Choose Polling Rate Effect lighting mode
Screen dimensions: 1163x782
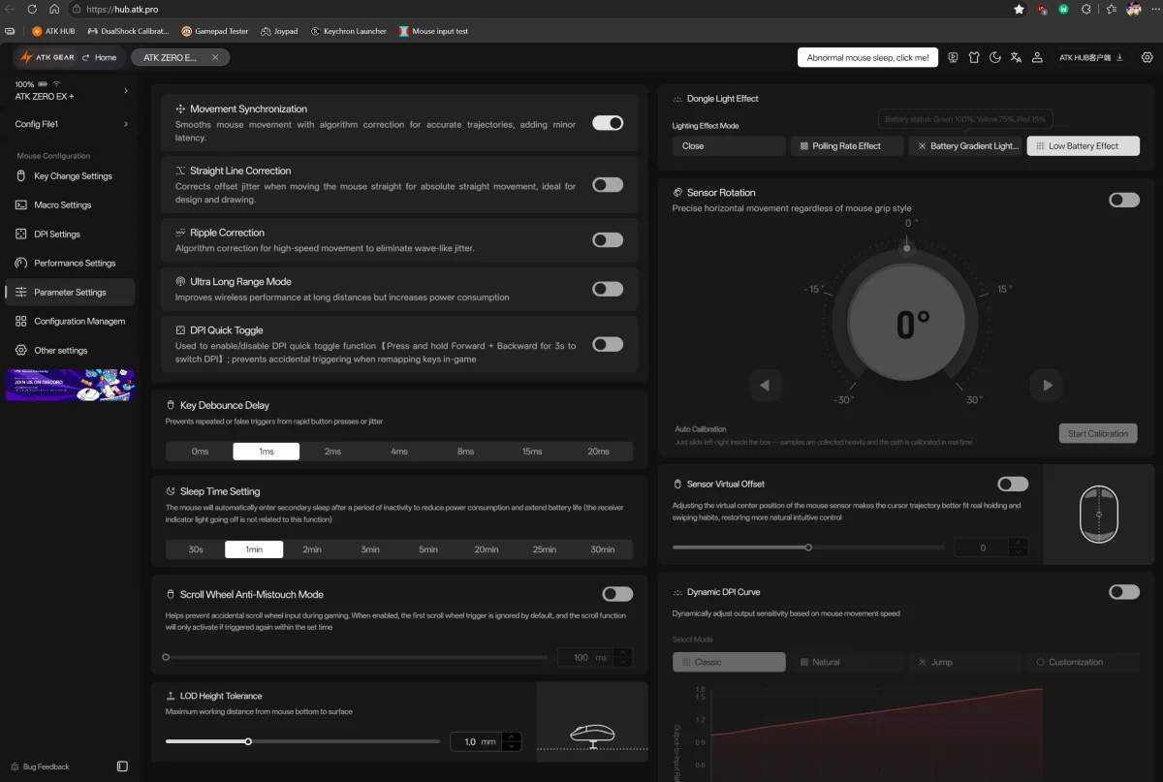847,146
